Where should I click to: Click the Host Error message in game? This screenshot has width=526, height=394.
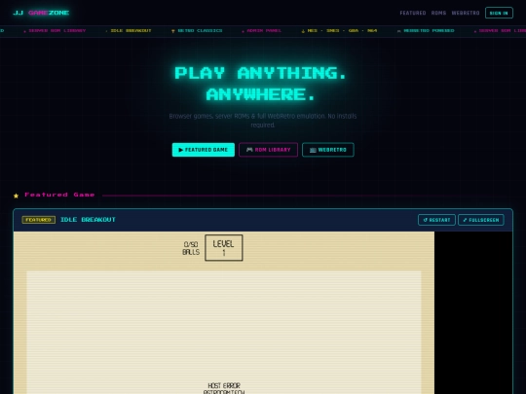point(224,388)
